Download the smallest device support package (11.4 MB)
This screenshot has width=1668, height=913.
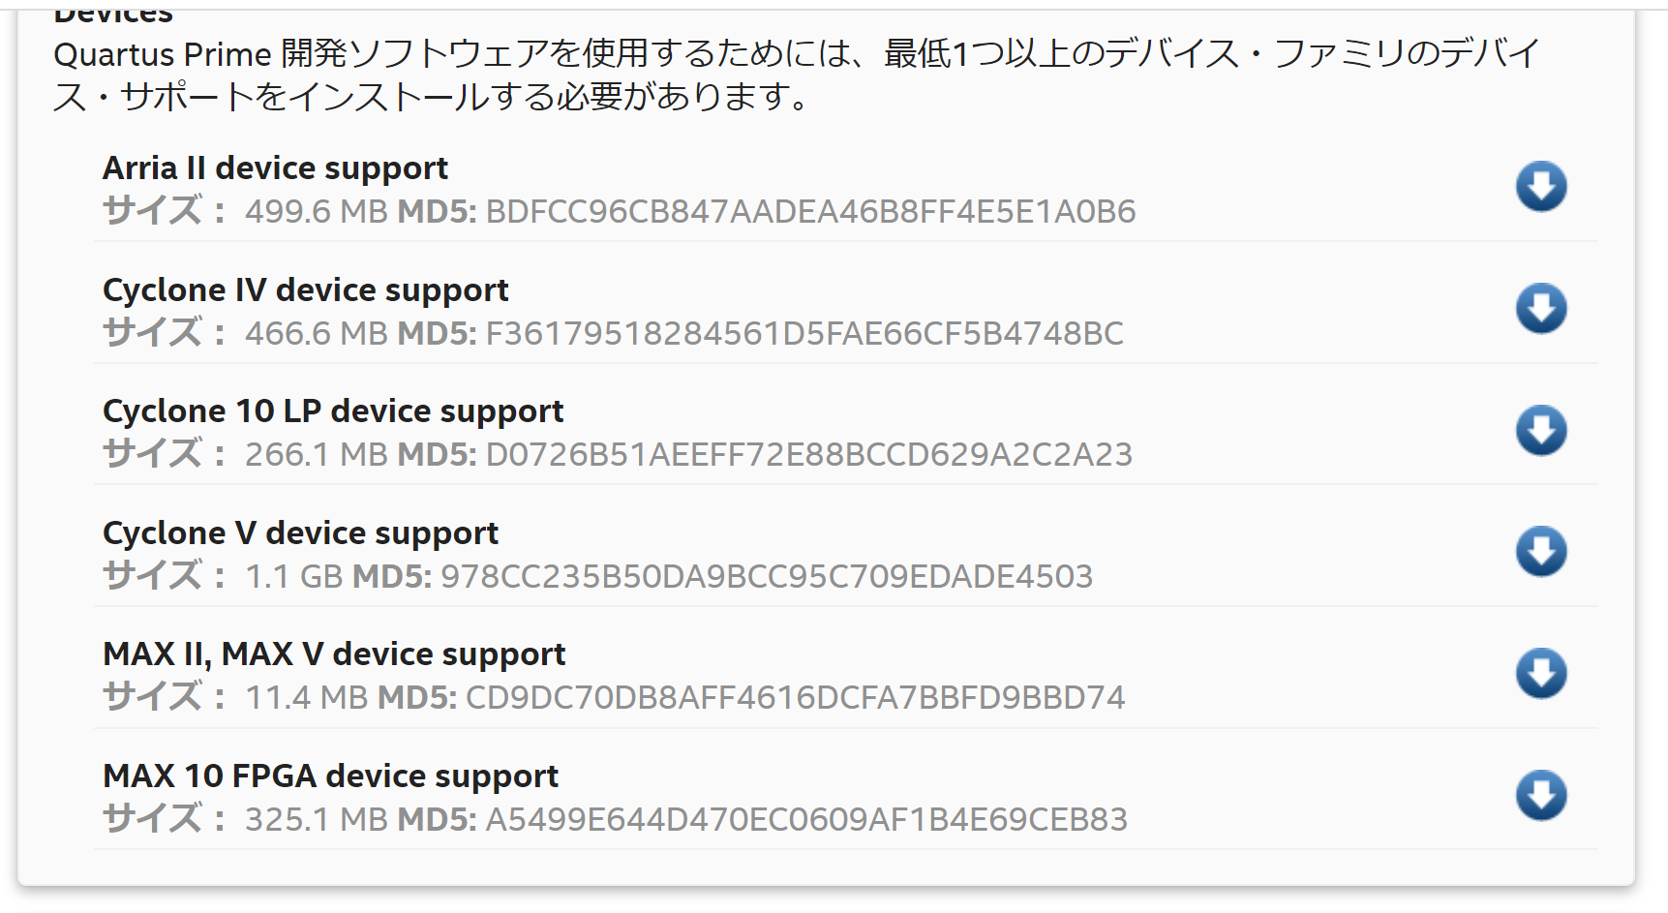1543,674
